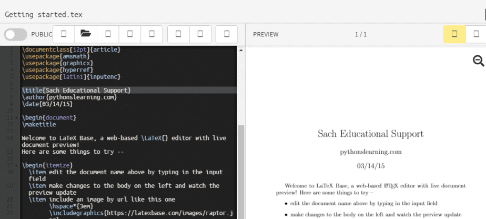The width and height of the screenshot is (486, 219).
Task: Click the '1 / 1' page indicator
Action: pos(361,34)
